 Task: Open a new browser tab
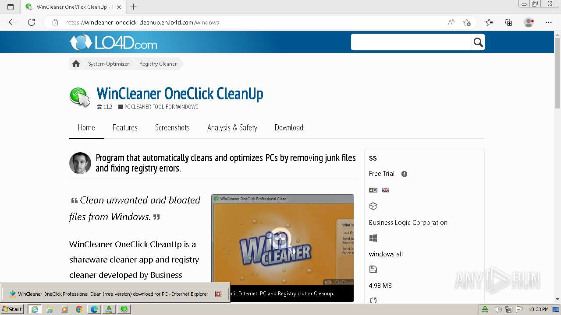click(x=134, y=7)
